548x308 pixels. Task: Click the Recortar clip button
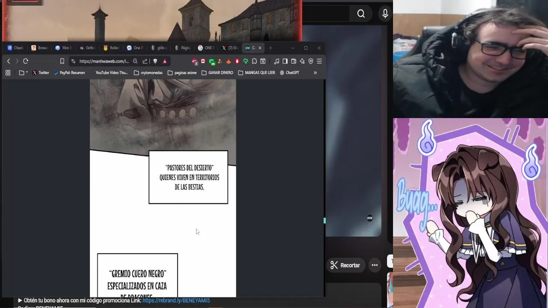click(345, 265)
